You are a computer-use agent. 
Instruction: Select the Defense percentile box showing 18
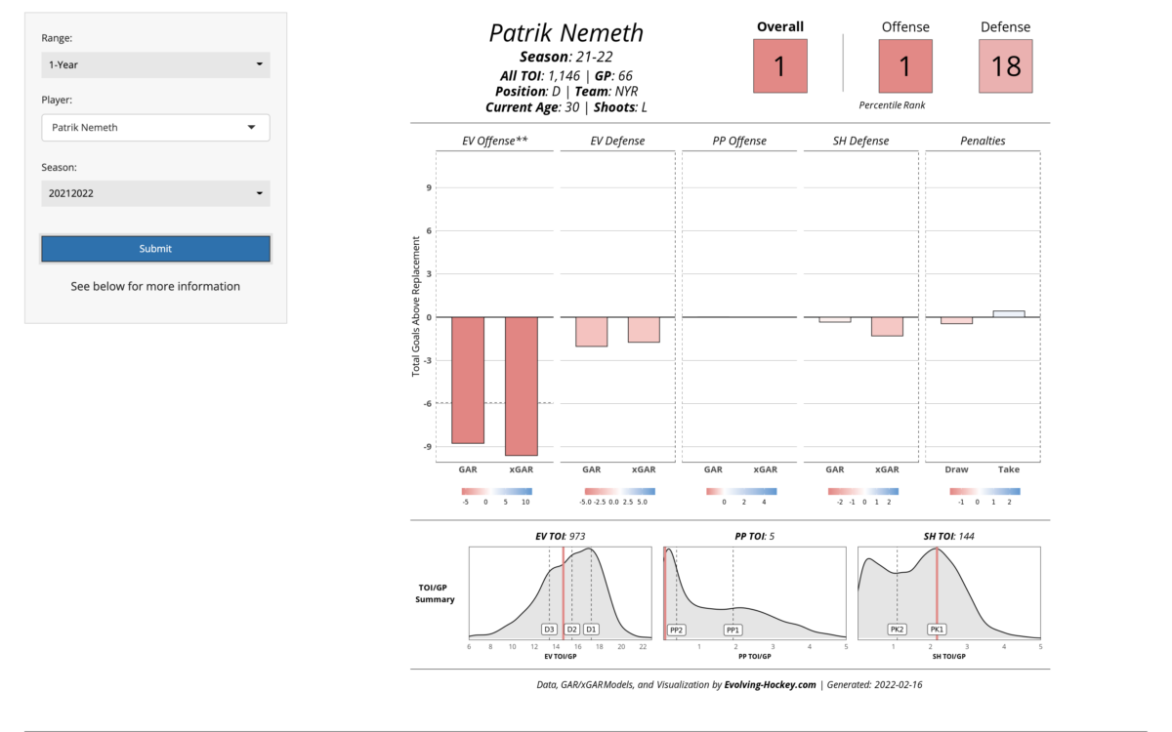(x=1005, y=66)
